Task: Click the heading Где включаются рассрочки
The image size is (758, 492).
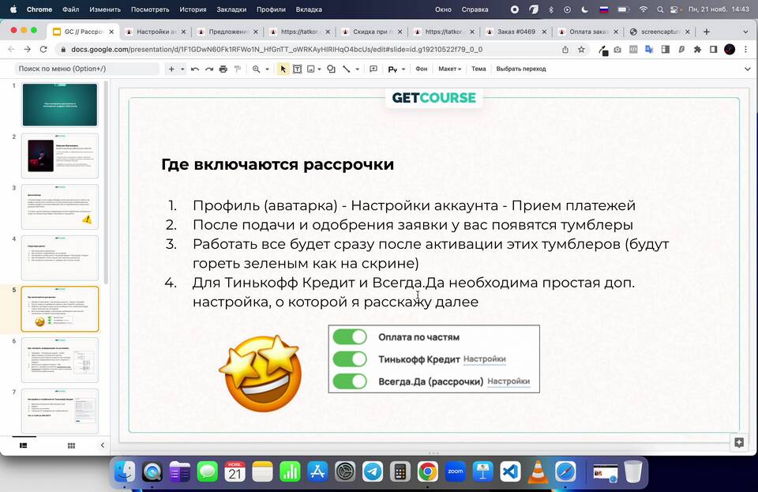Action: point(277,165)
